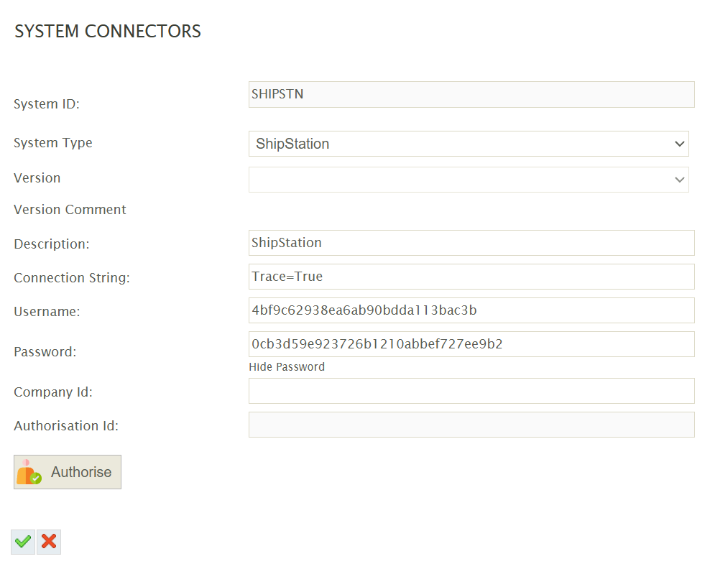Viewport: 710px width, 564px height.
Task: Select the Connection String input field
Action: [471, 277]
